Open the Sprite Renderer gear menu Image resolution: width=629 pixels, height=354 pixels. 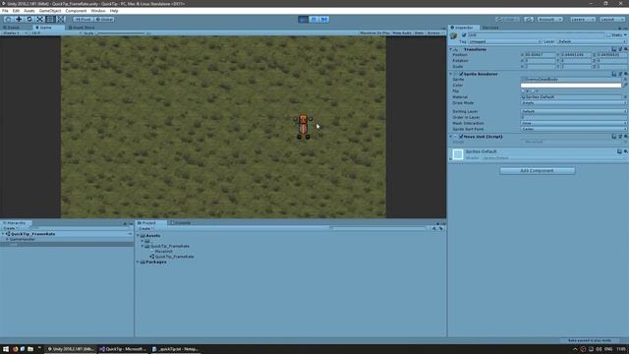[x=626, y=75]
